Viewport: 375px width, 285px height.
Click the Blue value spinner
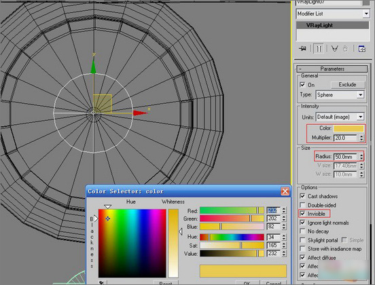[x=284, y=226]
